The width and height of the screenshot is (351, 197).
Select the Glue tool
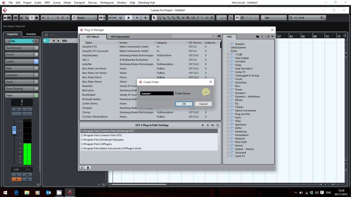point(169,18)
